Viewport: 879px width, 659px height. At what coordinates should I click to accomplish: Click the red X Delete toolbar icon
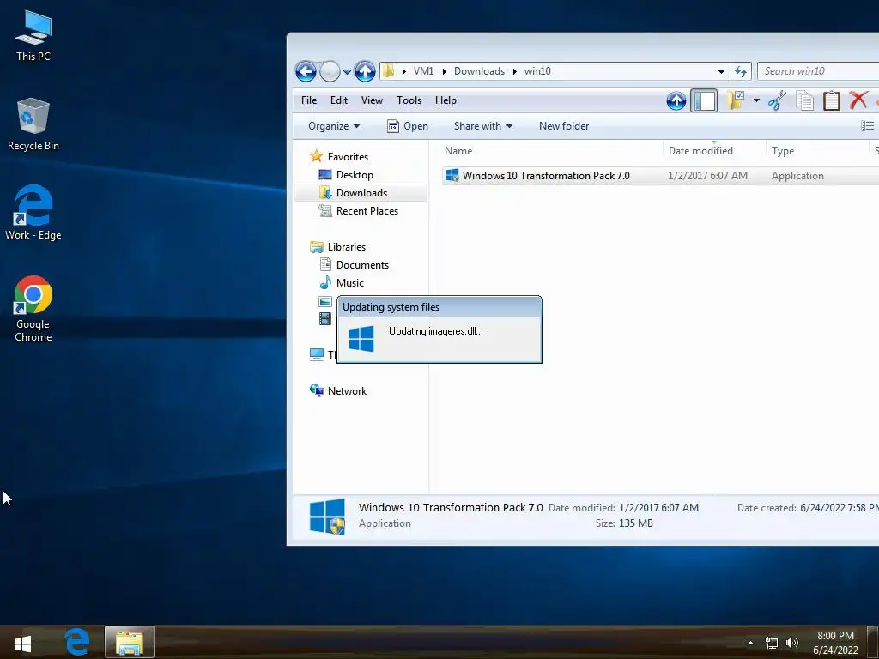[858, 100]
